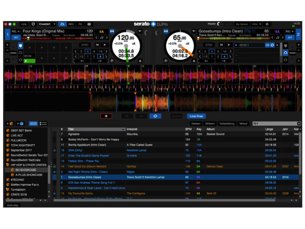Screen dimensions: 305x229
Task: Eject track from deck 1
Action: tap(140, 61)
